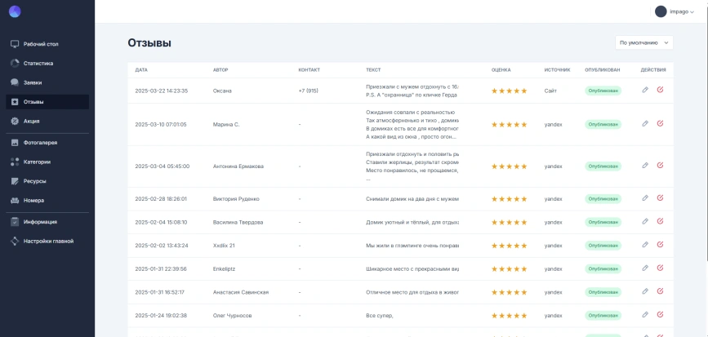Screen dimensions: 708x337
Task: Open Рабочий стол in sidebar
Action: pyautogui.click(x=47, y=44)
